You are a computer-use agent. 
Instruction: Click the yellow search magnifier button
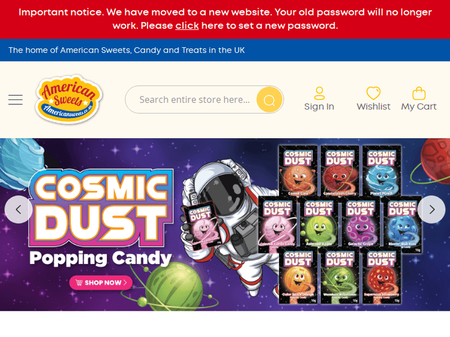click(x=269, y=99)
